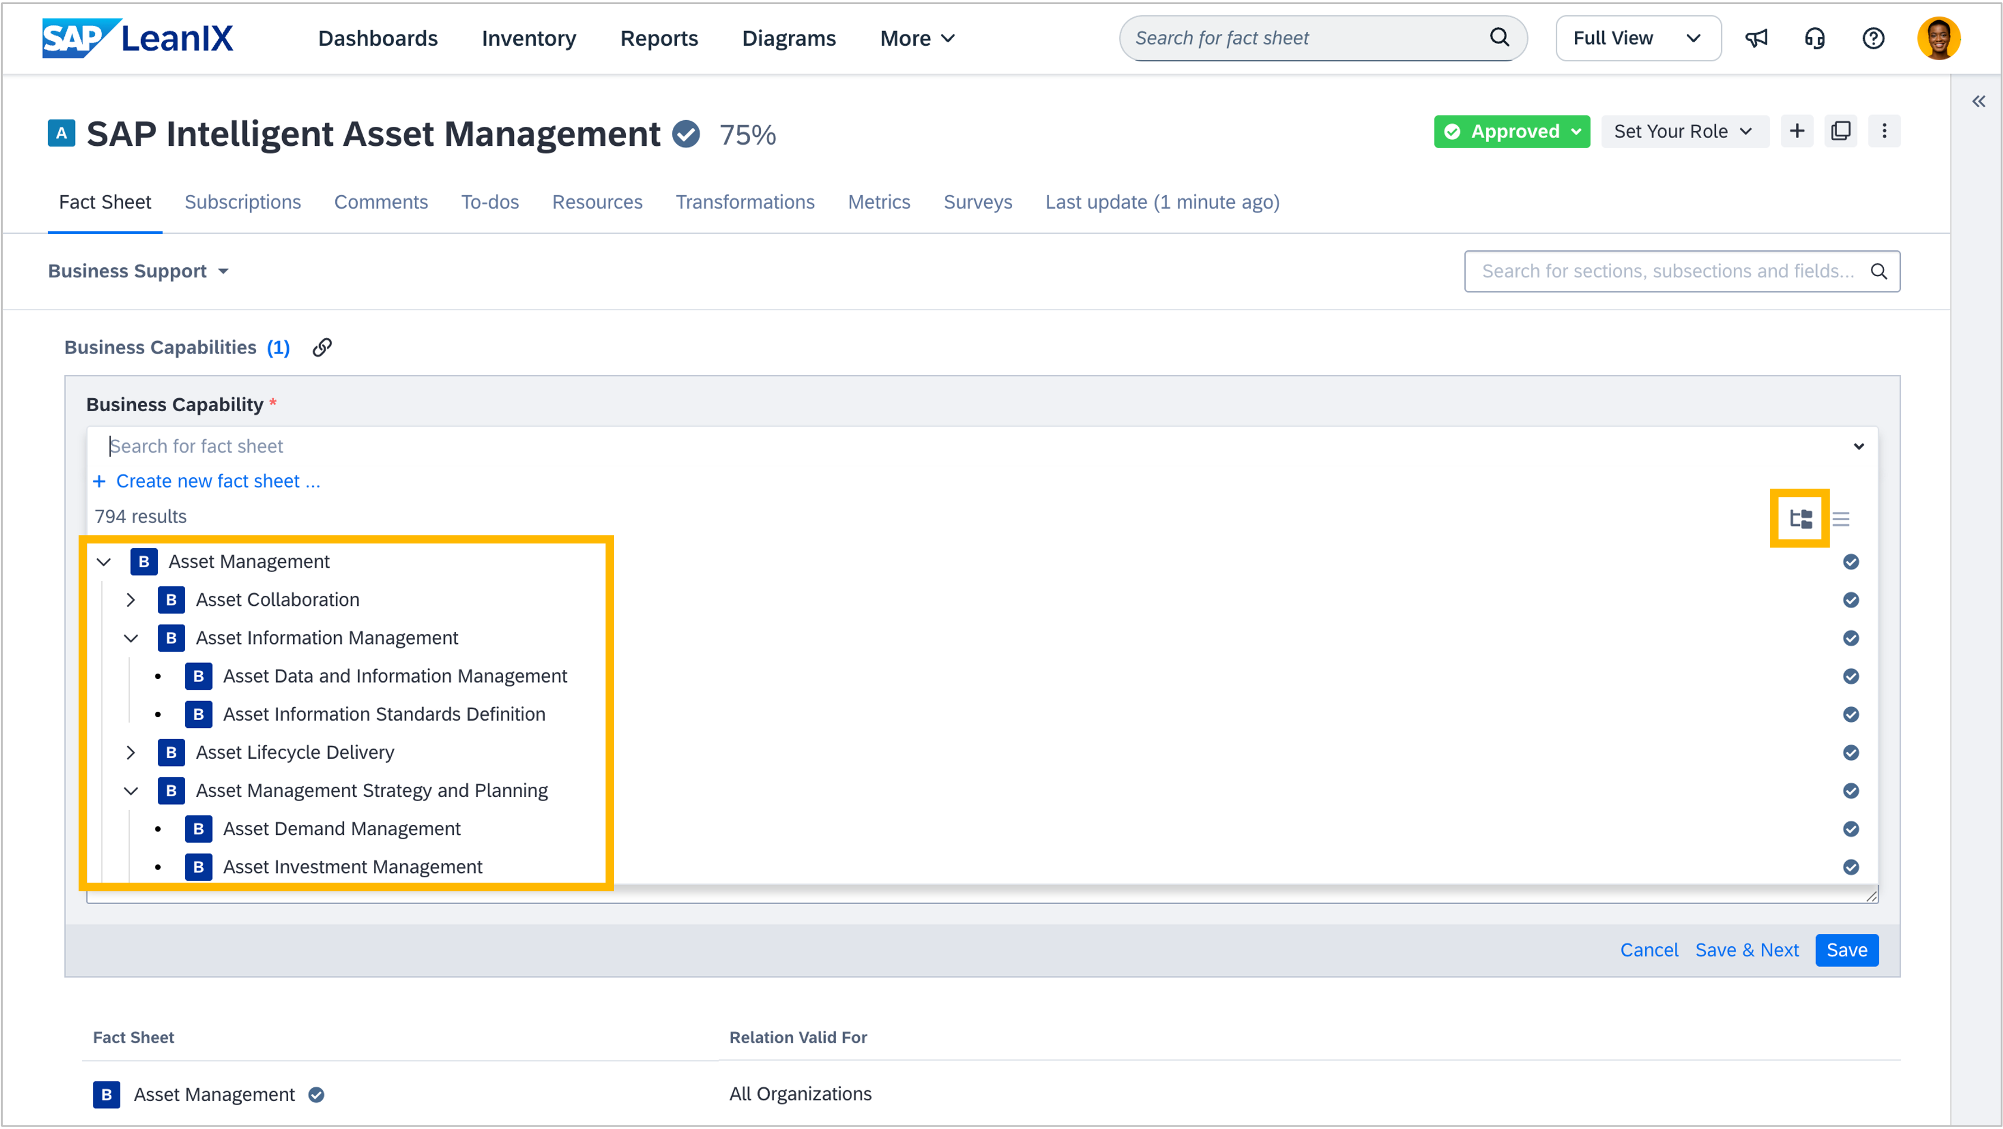The image size is (2003, 1129).
Task: Open the help question mark icon
Action: (1873, 38)
